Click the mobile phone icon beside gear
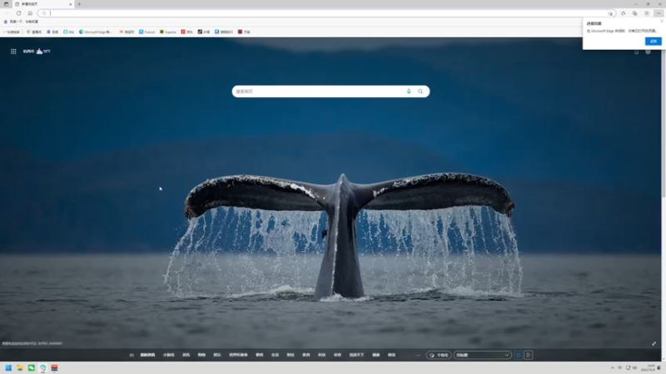The width and height of the screenshot is (666, 374). point(636,52)
